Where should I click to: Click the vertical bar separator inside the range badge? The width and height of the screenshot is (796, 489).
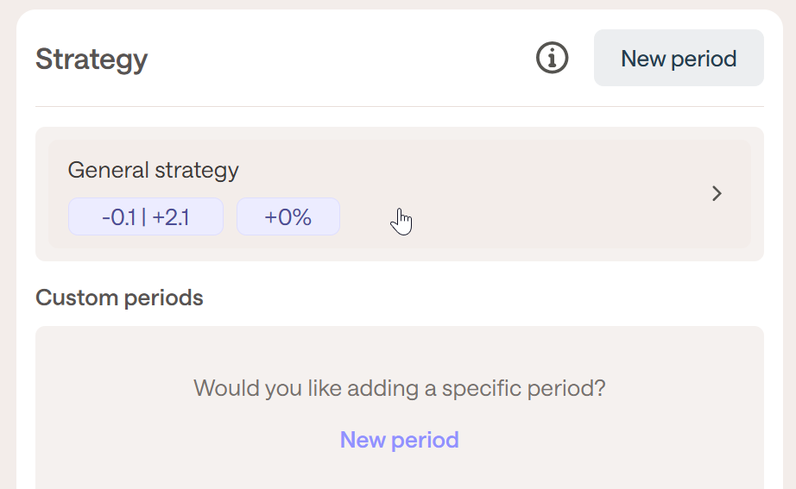coord(144,216)
